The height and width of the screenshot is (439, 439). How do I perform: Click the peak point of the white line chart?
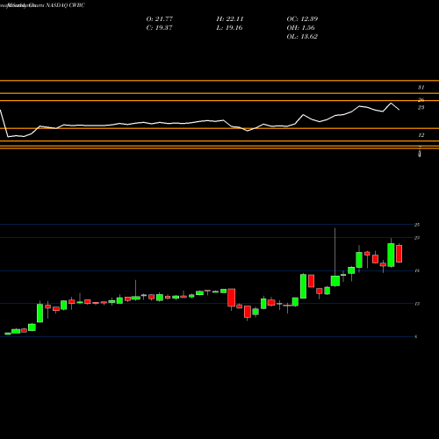coord(391,103)
